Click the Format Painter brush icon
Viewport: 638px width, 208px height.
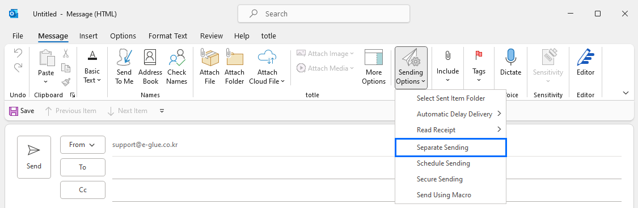click(66, 83)
